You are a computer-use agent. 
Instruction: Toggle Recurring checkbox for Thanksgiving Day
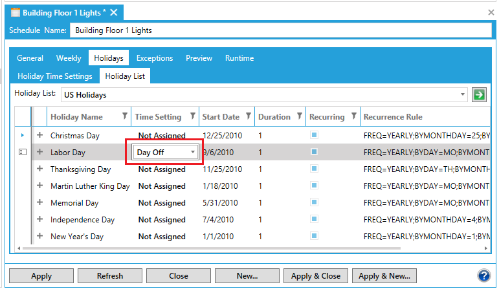click(314, 169)
